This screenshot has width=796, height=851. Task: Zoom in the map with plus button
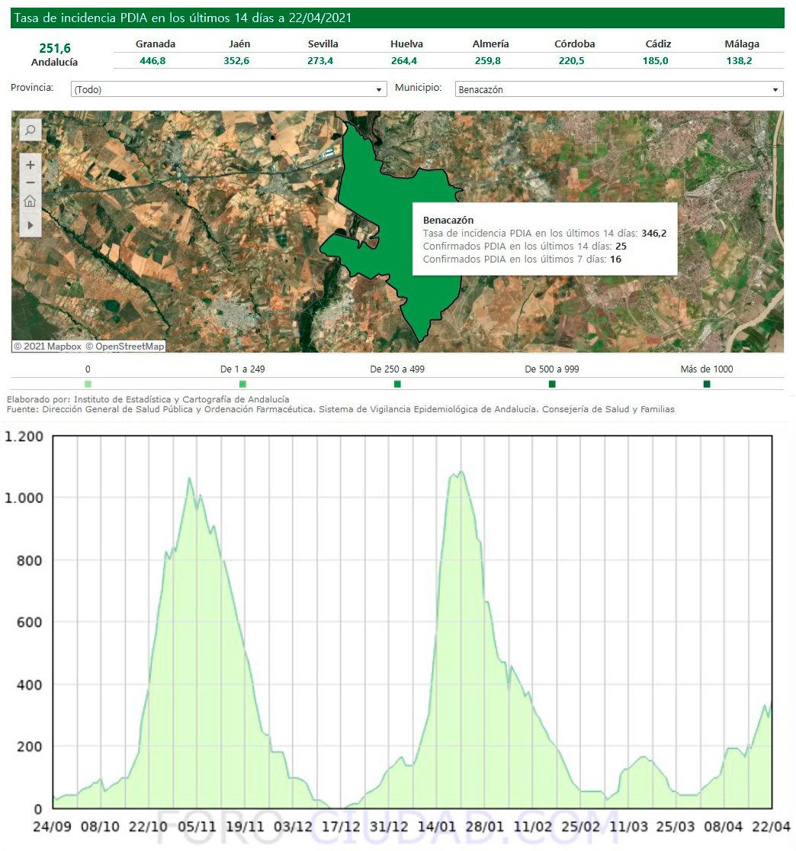30,165
